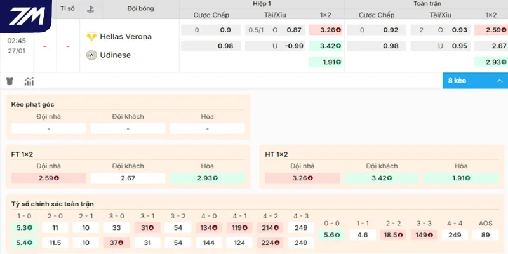Pick HT 1×2 Hòa odds 1.91
Screen dimensions: 508x254
[x=462, y=178]
